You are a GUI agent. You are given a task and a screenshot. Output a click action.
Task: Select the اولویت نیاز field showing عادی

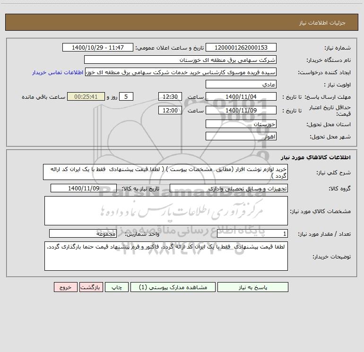(x=241, y=84)
